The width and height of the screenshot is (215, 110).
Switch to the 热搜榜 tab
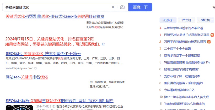[x=168, y=20]
